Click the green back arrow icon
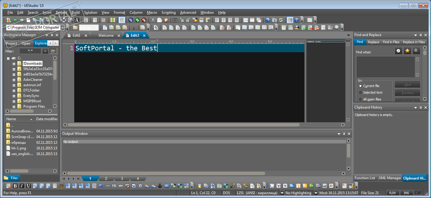 [x=15, y=20]
